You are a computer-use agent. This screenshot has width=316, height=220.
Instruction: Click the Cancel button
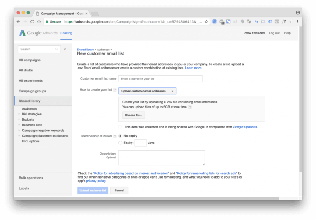tap(119, 190)
